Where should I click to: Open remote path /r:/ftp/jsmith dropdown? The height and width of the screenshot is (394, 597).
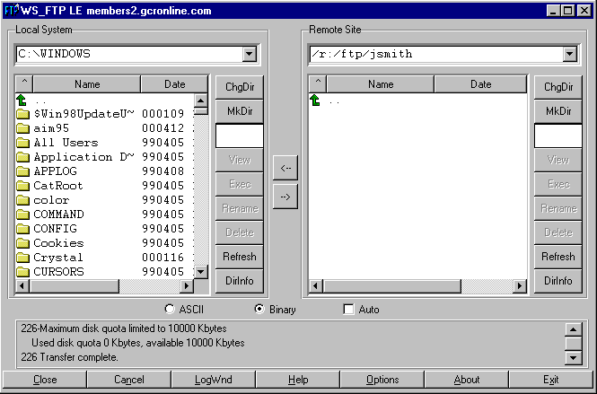coord(570,54)
